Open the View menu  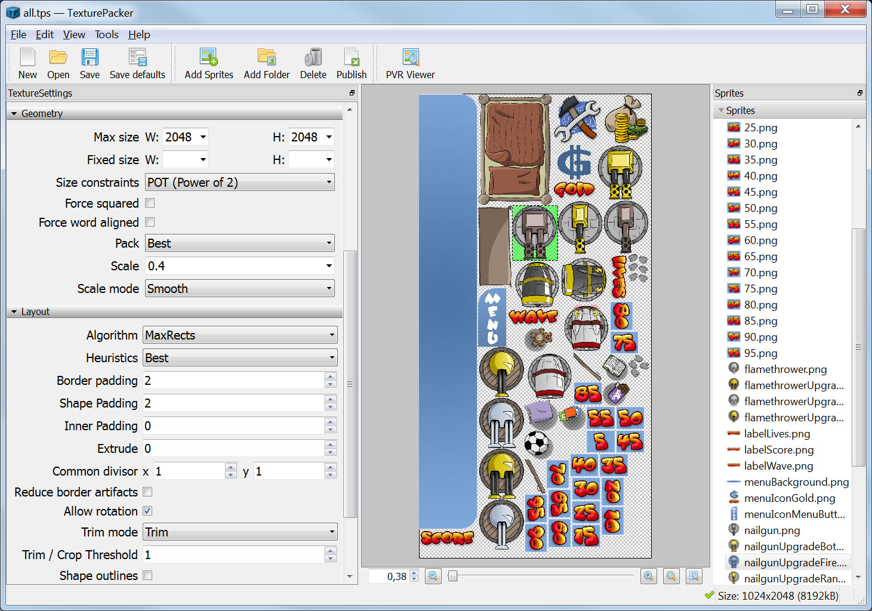pyautogui.click(x=74, y=35)
